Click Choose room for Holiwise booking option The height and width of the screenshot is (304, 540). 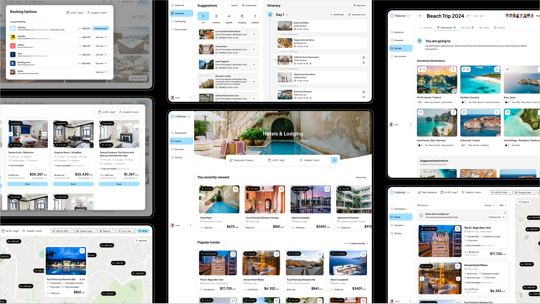point(101,28)
